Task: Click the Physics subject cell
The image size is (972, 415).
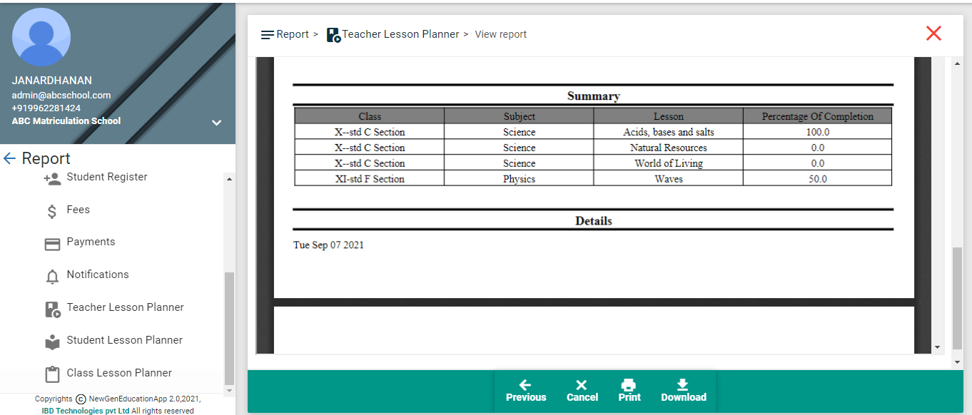Action: coord(519,179)
